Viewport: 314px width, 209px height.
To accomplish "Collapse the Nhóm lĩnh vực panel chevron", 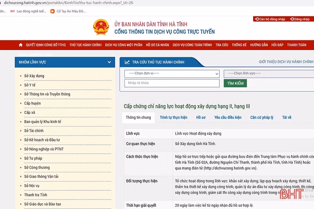I will pos(109,62).
